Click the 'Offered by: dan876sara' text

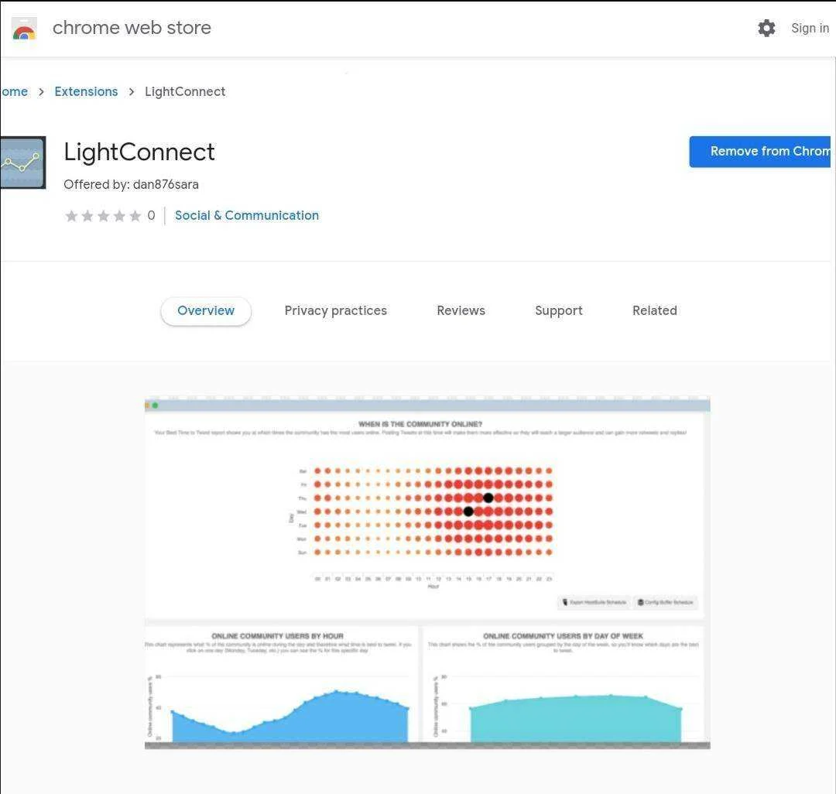(131, 184)
